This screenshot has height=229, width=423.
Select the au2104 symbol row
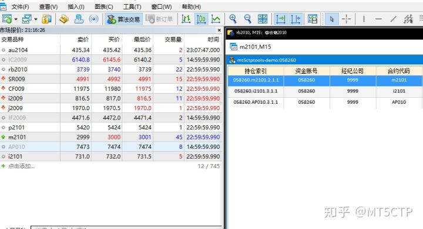tap(111, 50)
